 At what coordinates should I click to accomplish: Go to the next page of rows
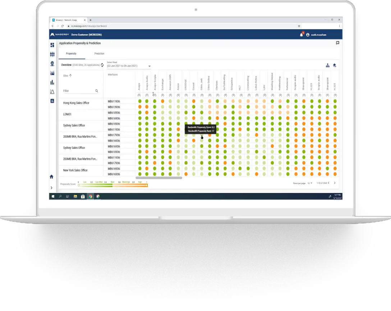(335, 183)
